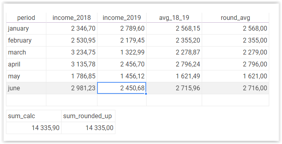Click the 'february' period cell
The image size is (282, 144).
26,40
